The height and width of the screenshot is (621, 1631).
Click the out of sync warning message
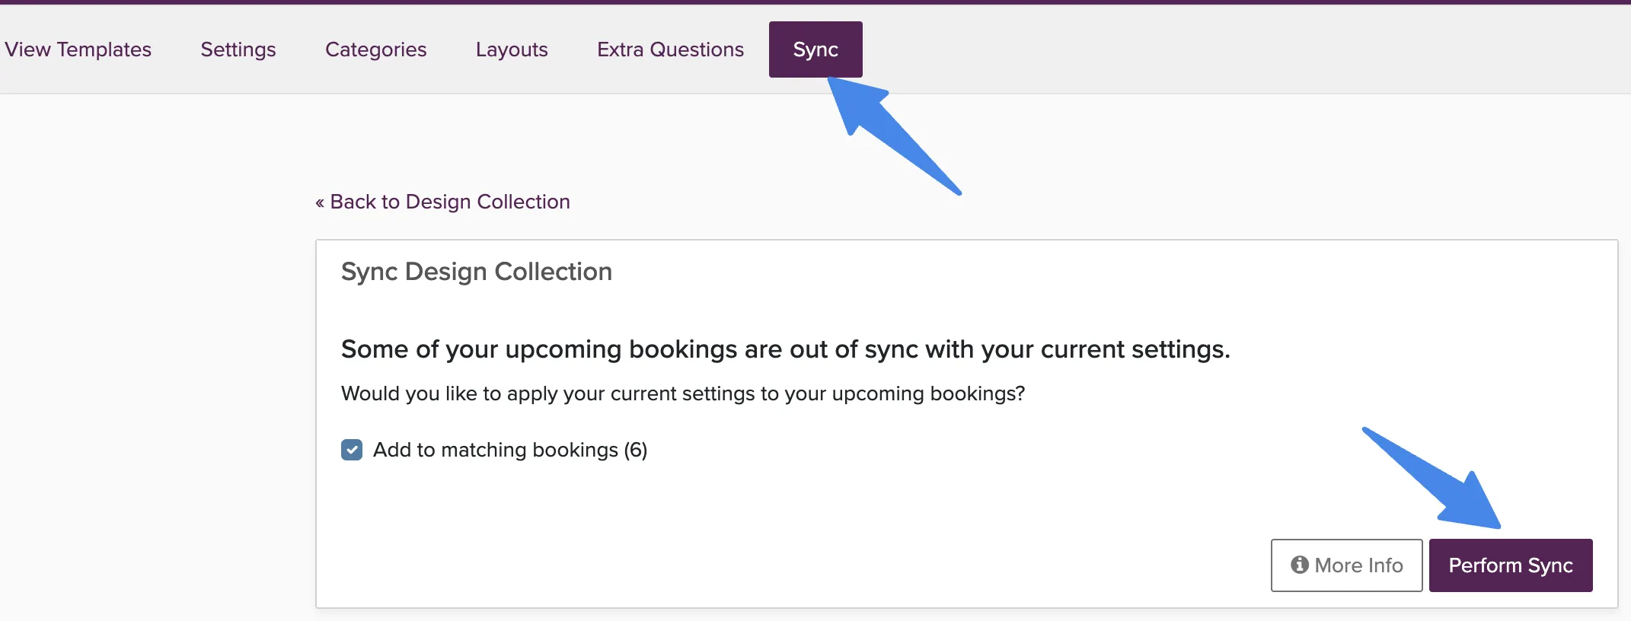pyautogui.click(x=786, y=349)
